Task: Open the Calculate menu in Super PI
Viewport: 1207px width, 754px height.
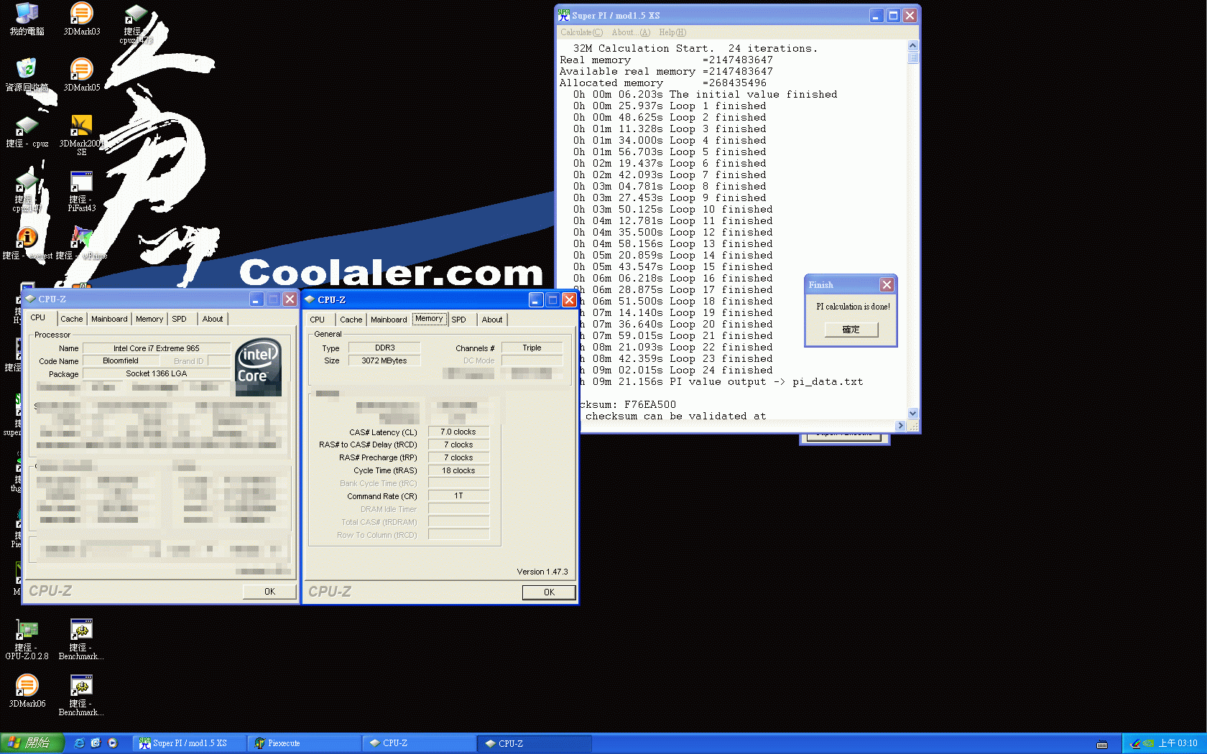Action: (x=581, y=32)
